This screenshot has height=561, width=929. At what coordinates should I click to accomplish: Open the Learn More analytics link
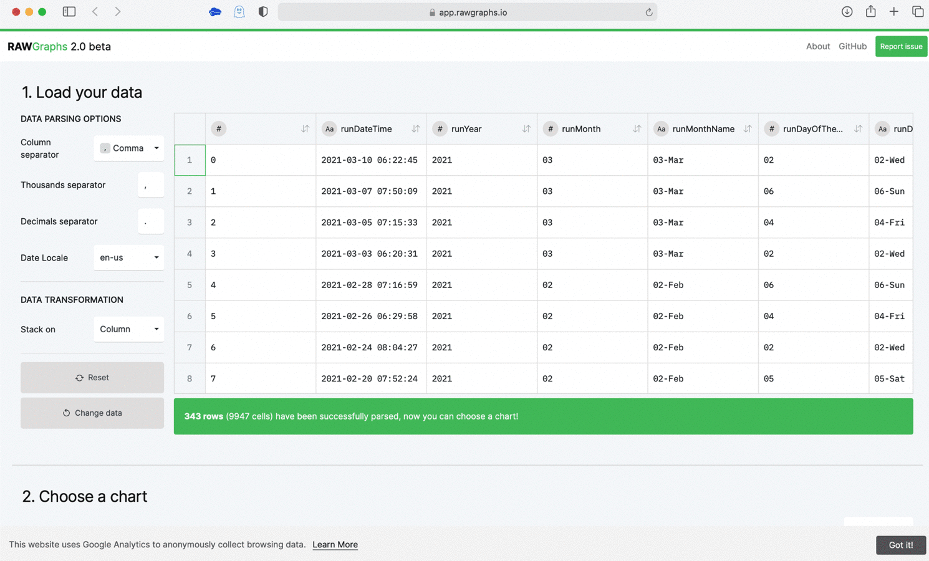(335, 545)
